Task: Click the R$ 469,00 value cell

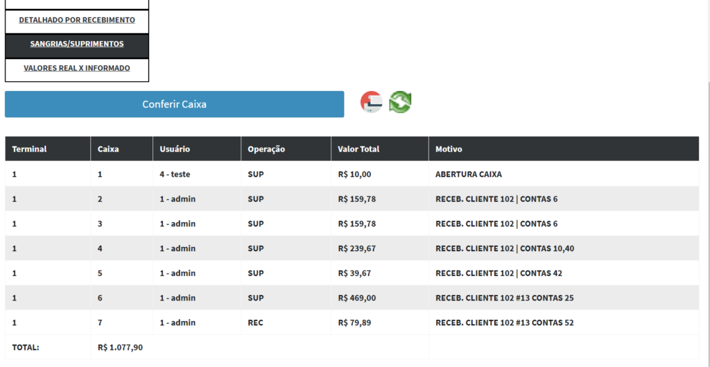Action: (x=356, y=298)
